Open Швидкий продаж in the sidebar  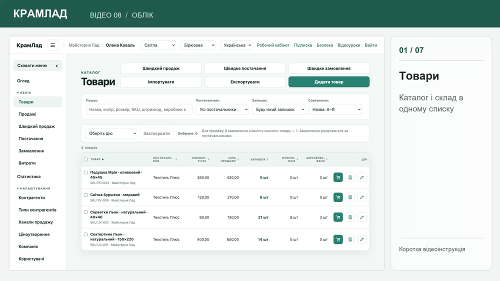(36, 126)
